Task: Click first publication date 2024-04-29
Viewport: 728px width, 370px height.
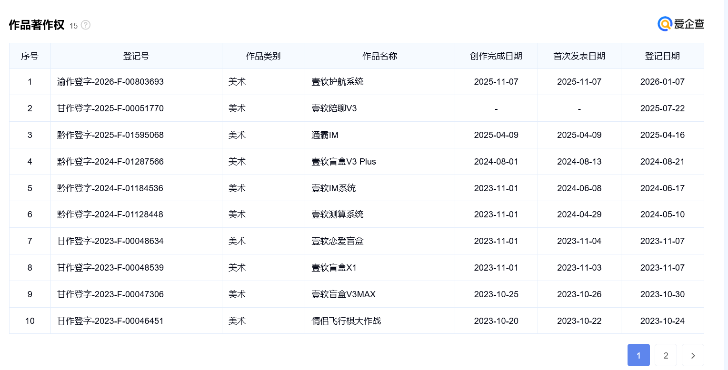Action: [x=579, y=214]
